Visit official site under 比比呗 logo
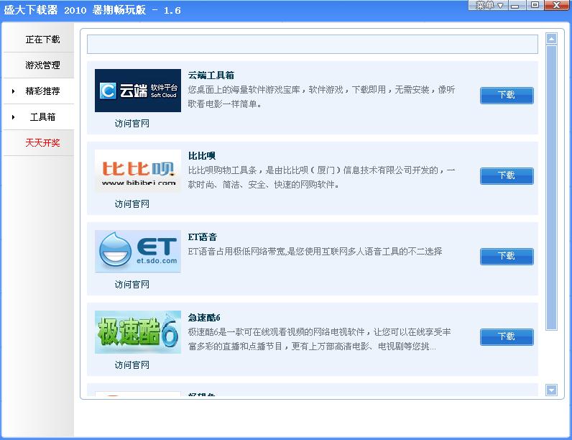The image size is (572, 440). 132,204
